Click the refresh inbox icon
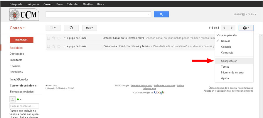The height and width of the screenshot is (118, 263). coord(71,28)
